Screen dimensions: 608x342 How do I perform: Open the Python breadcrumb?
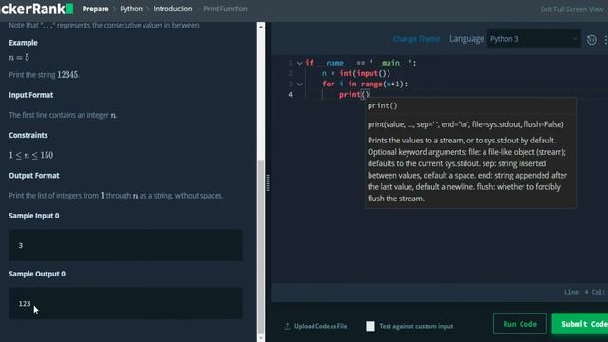click(131, 9)
